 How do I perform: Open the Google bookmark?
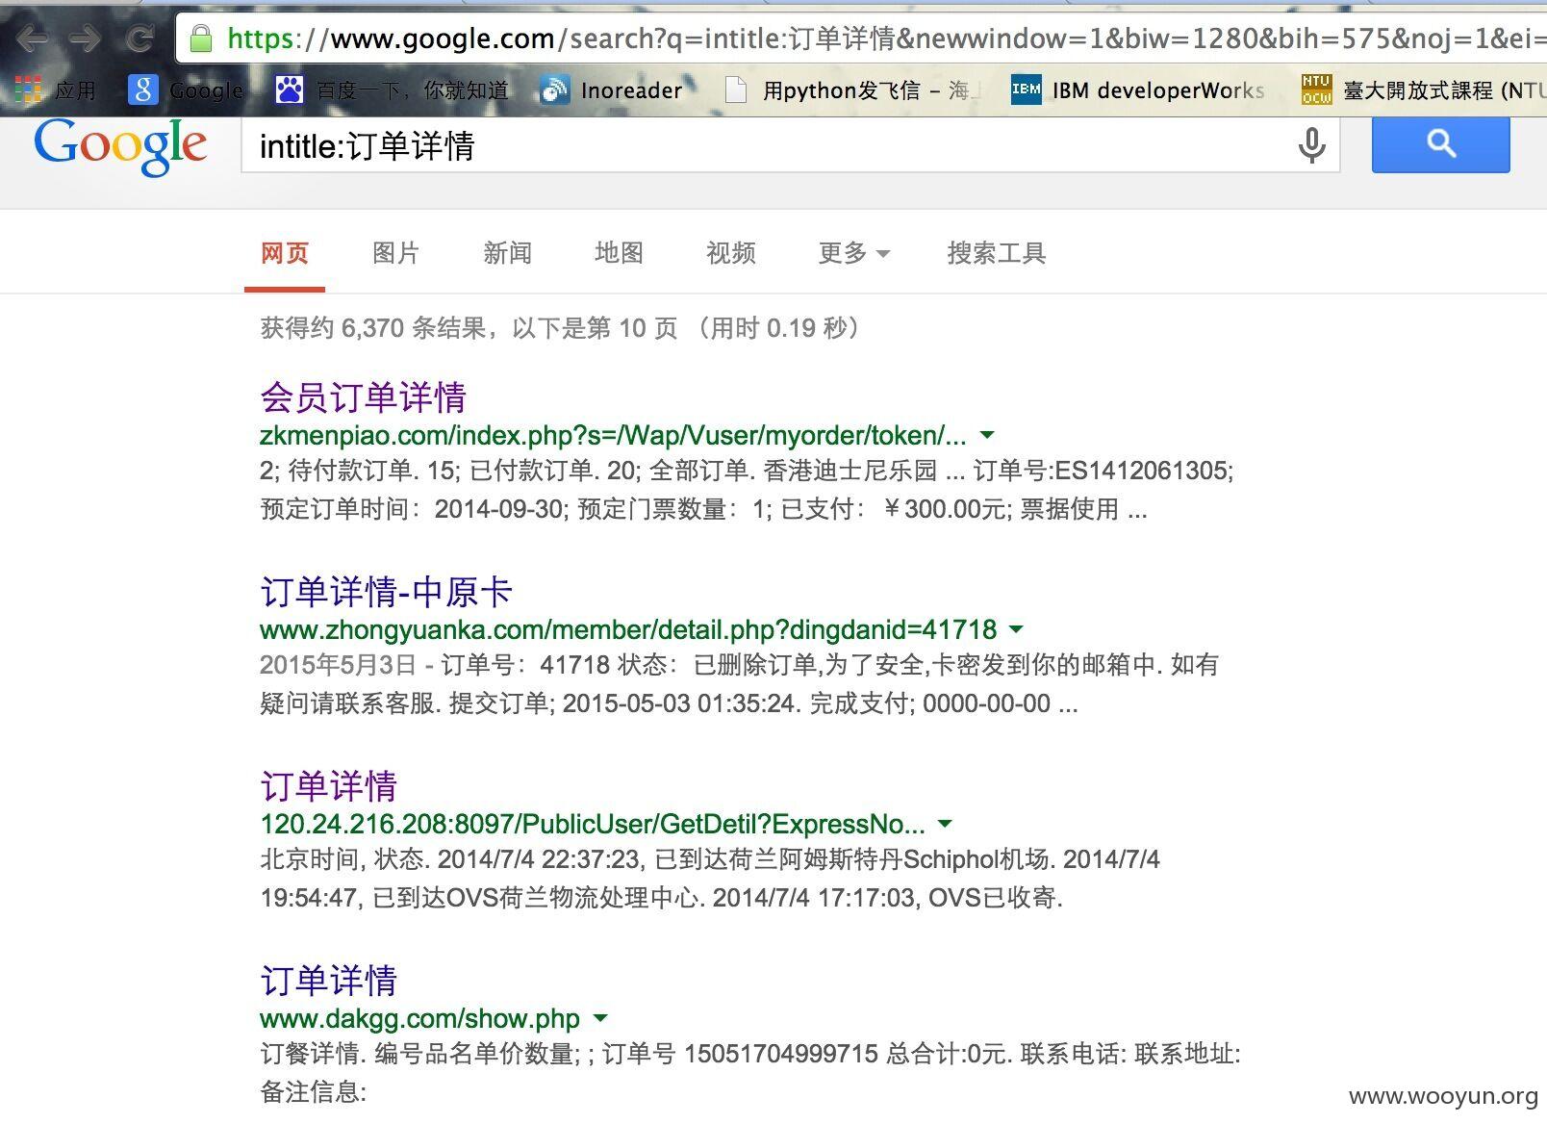[187, 90]
